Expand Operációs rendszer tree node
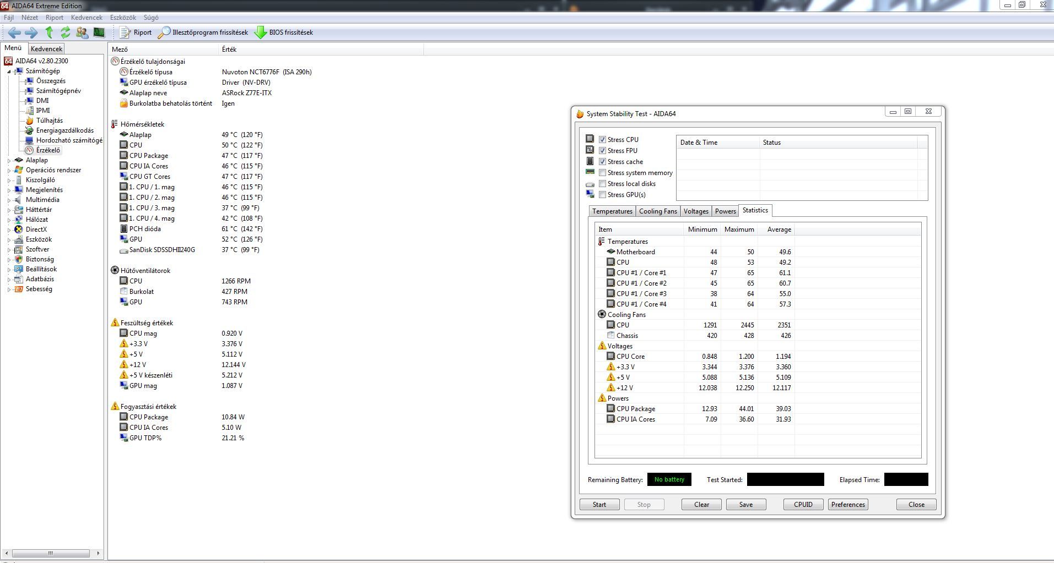 9,171
